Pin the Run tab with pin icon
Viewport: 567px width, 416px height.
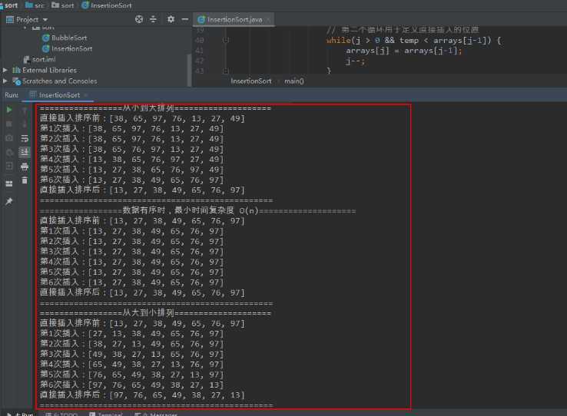pyautogui.click(x=9, y=201)
